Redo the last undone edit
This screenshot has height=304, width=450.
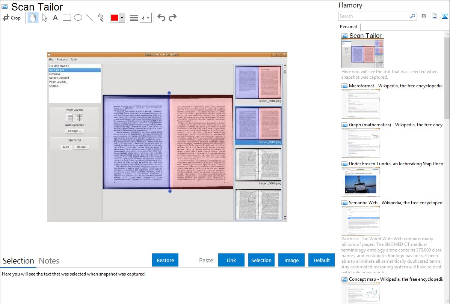tap(172, 18)
